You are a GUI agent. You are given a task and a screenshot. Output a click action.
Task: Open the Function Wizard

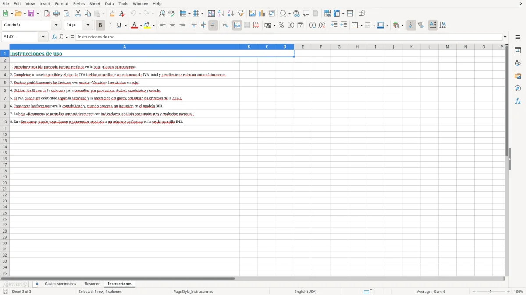coord(54,37)
